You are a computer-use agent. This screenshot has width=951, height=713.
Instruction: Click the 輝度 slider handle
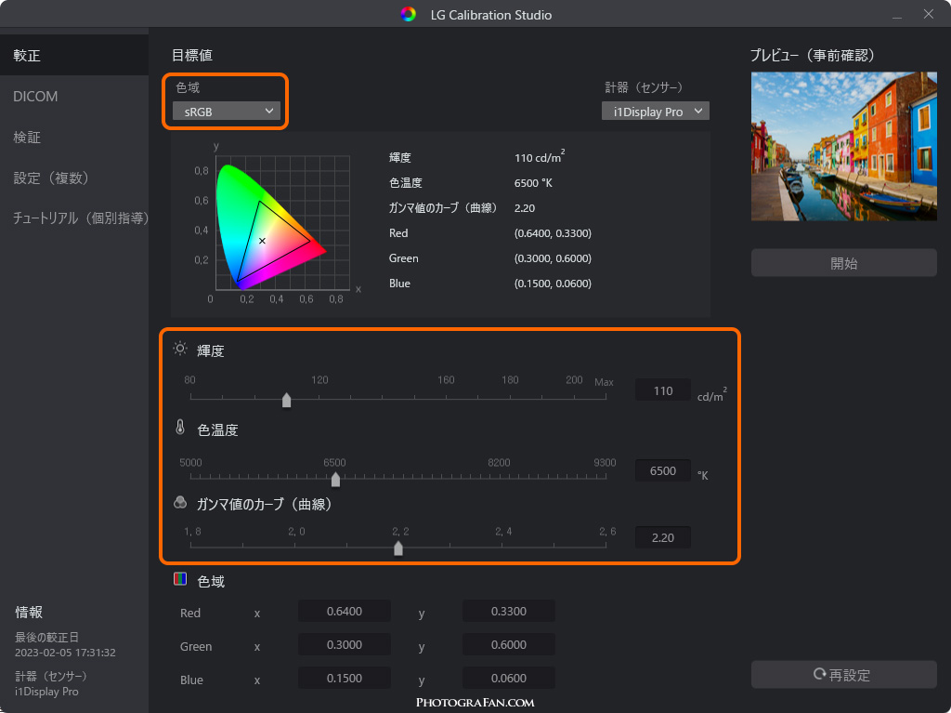pos(286,401)
